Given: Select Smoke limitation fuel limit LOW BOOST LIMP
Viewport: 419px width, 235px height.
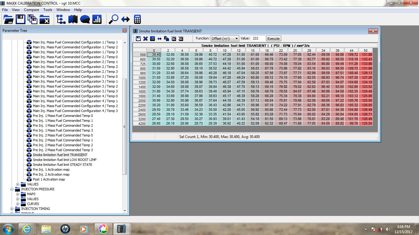Looking at the screenshot, I should pyautogui.click(x=64, y=160).
